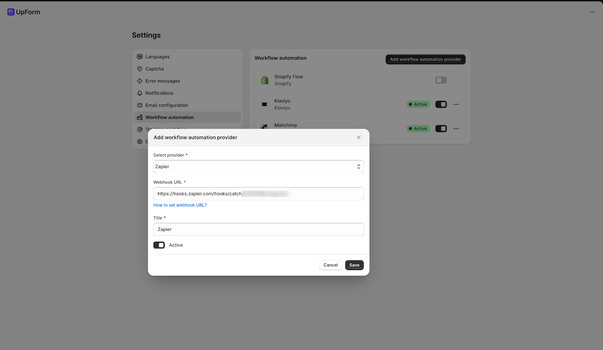This screenshot has width=603, height=350.
Task: Click the Error messages diamond icon
Action: point(140,81)
